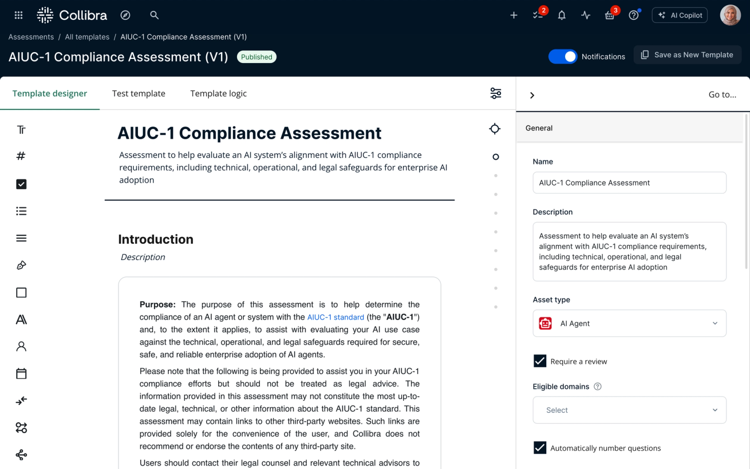Collapse the right panel chevron
The height and width of the screenshot is (469, 750).
[x=532, y=95]
